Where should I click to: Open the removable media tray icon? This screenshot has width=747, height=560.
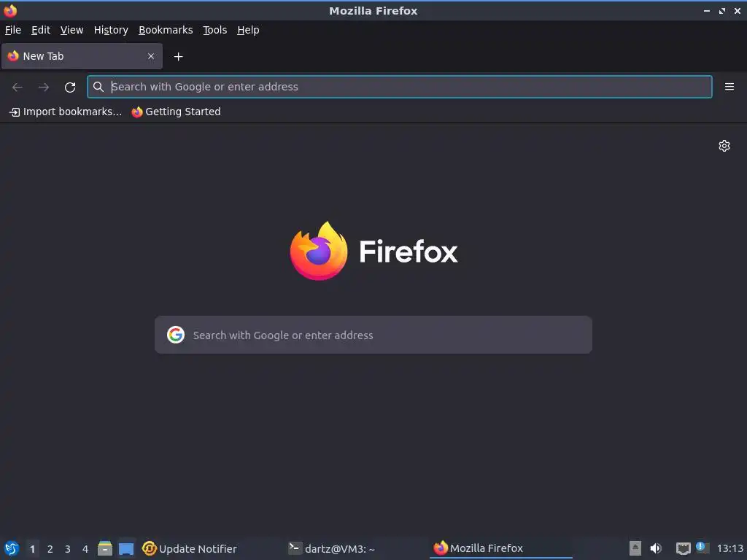pos(635,548)
